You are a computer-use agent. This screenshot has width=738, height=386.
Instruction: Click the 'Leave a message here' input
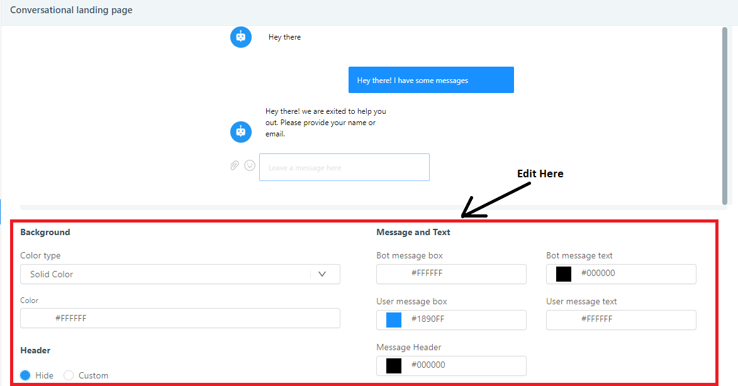[345, 167]
